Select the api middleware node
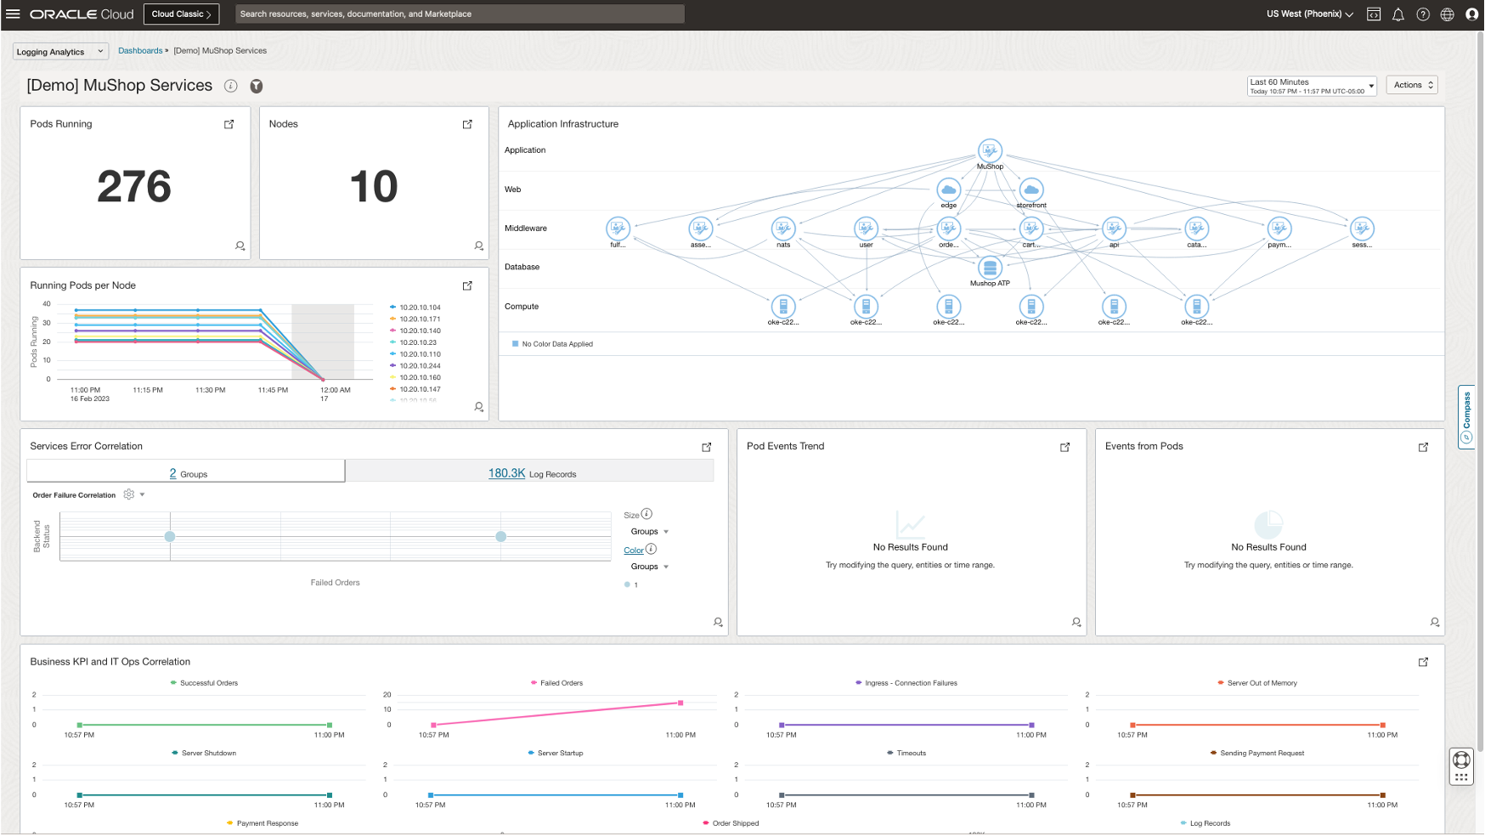The width and height of the screenshot is (1485, 836). coord(1114,229)
